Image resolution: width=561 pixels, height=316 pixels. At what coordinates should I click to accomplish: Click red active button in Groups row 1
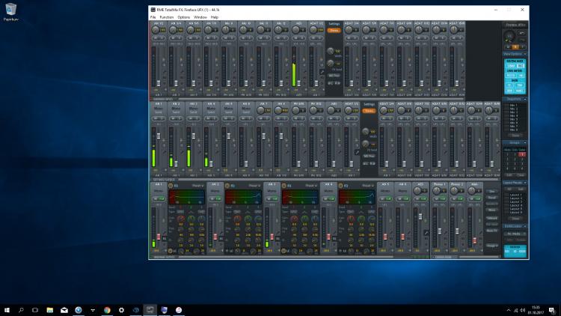[522, 154]
